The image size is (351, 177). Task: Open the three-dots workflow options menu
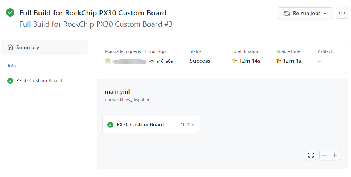click(342, 13)
